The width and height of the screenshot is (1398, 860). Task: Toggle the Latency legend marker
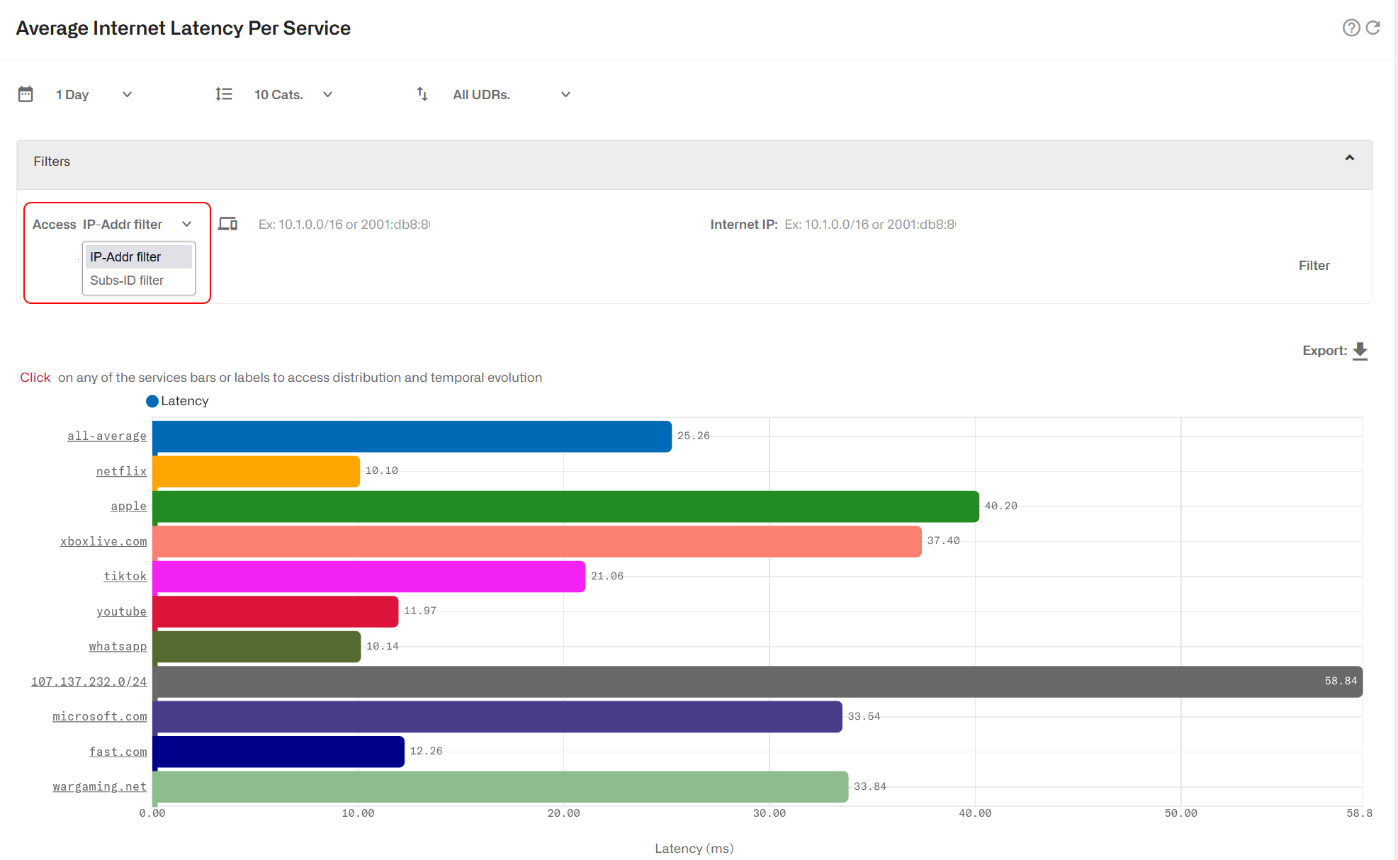coord(152,401)
